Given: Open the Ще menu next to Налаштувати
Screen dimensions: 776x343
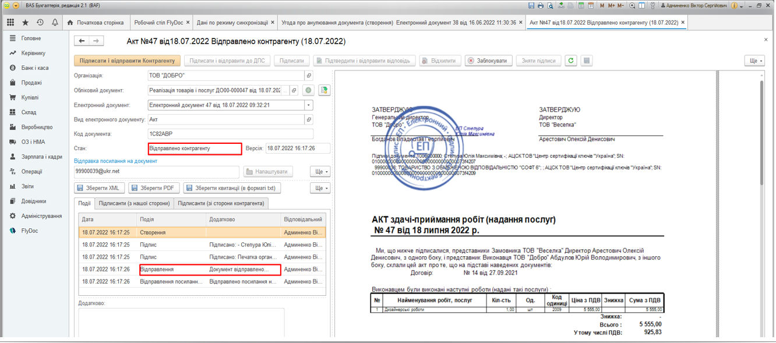Looking at the screenshot, I should pyautogui.click(x=320, y=172).
